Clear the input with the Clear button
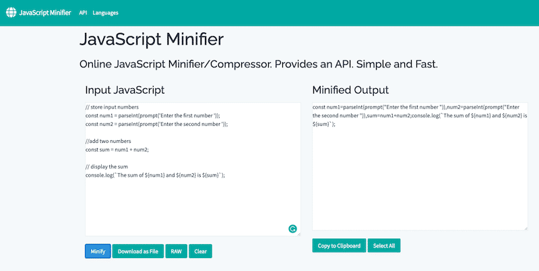 [x=200, y=251]
